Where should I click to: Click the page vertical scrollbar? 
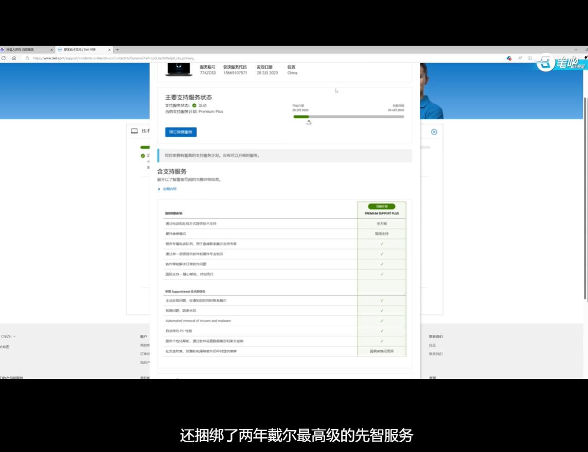pos(585,198)
